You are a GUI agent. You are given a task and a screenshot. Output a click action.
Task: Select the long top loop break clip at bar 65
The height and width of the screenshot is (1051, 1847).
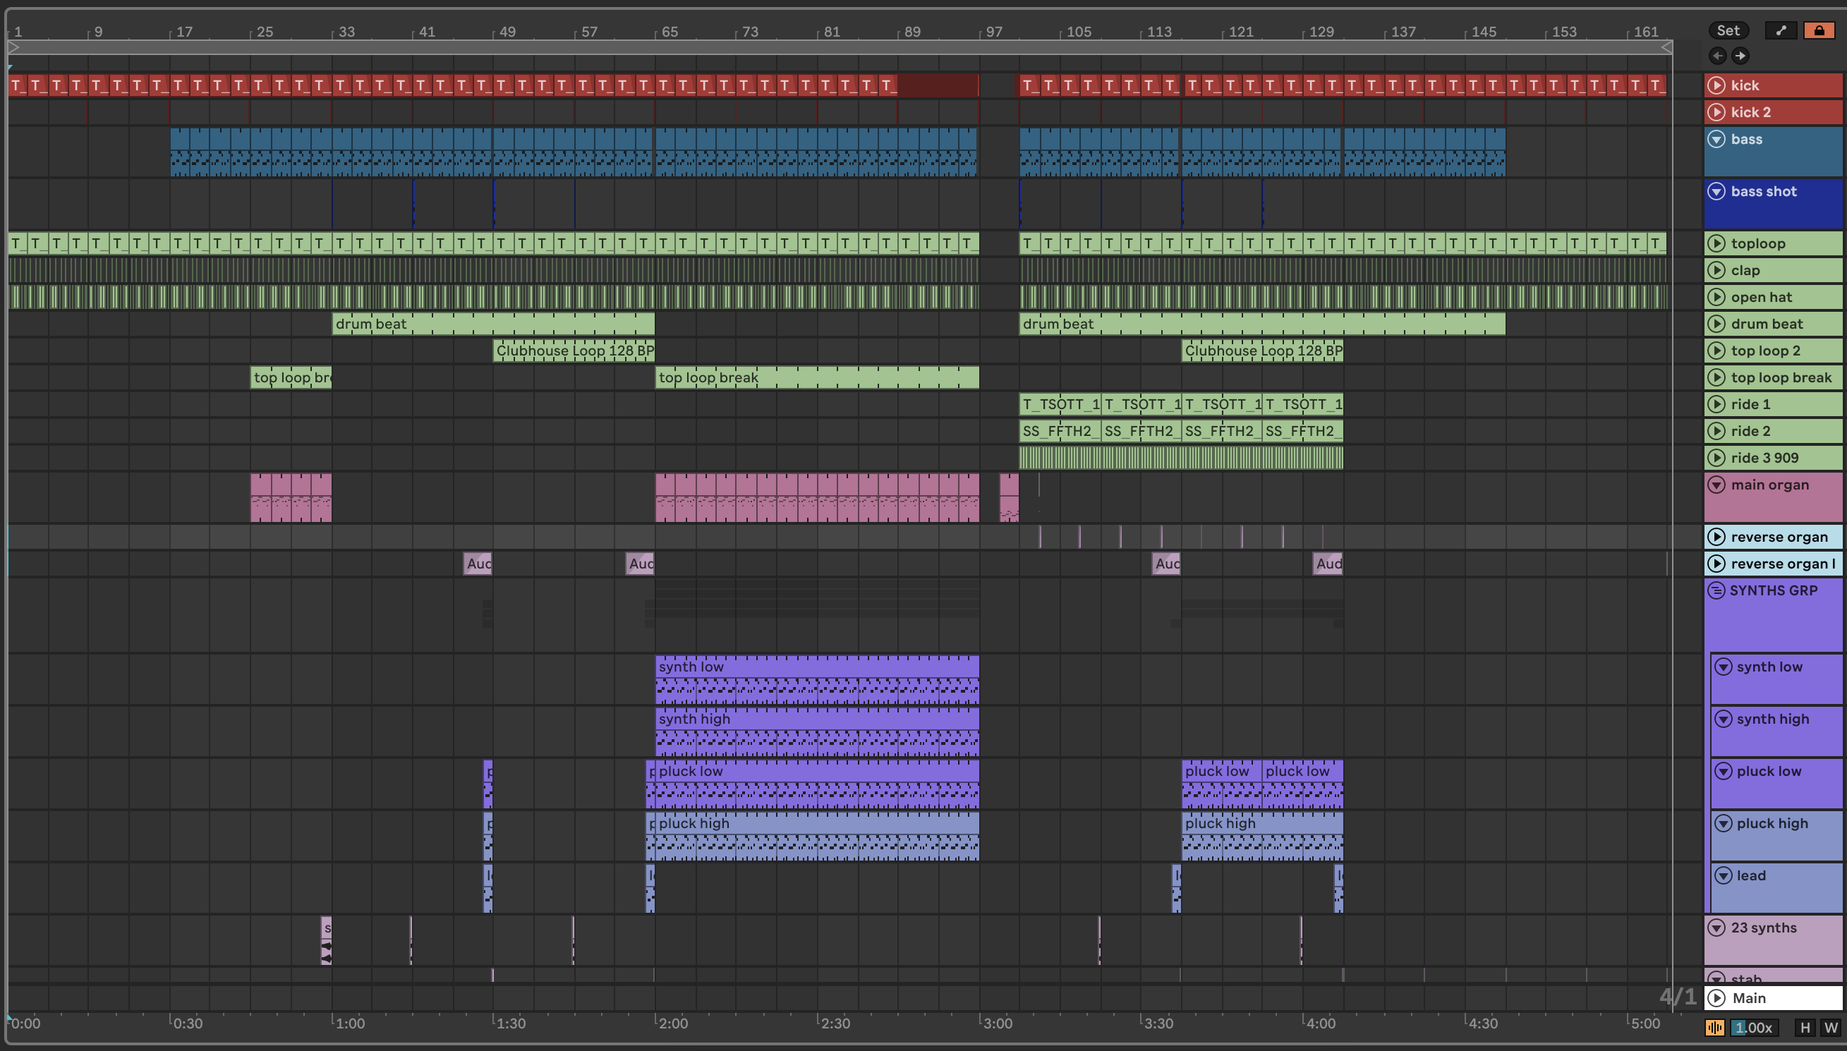click(817, 377)
